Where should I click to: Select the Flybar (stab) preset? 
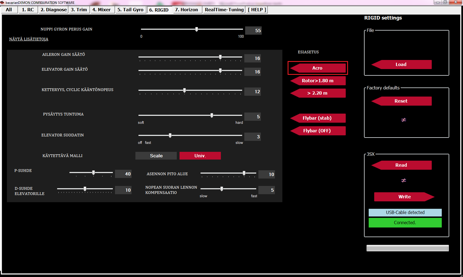pos(318,118)
